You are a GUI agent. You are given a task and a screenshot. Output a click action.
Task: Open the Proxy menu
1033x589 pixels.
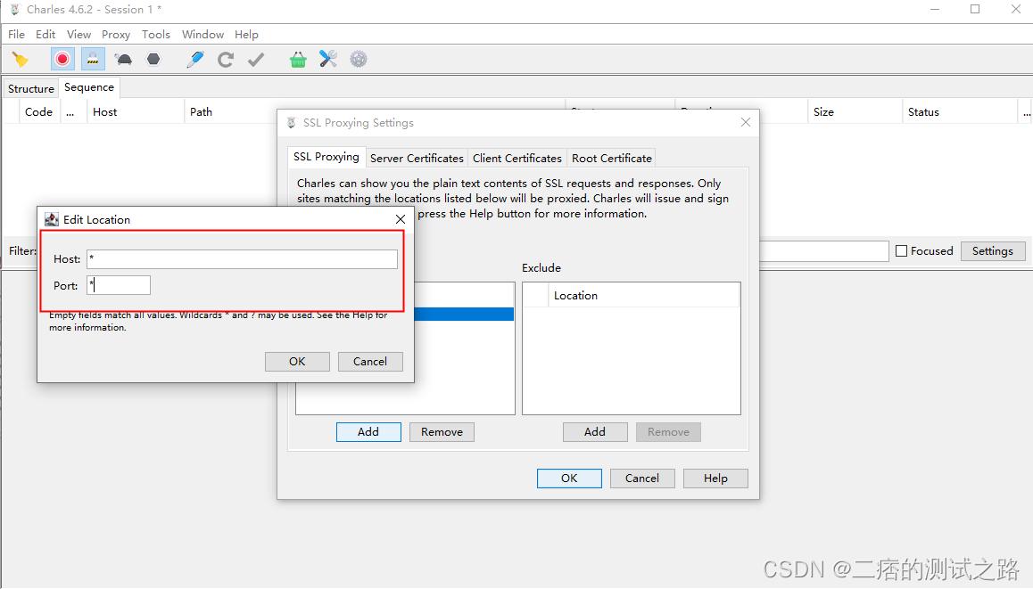[116, 34]
